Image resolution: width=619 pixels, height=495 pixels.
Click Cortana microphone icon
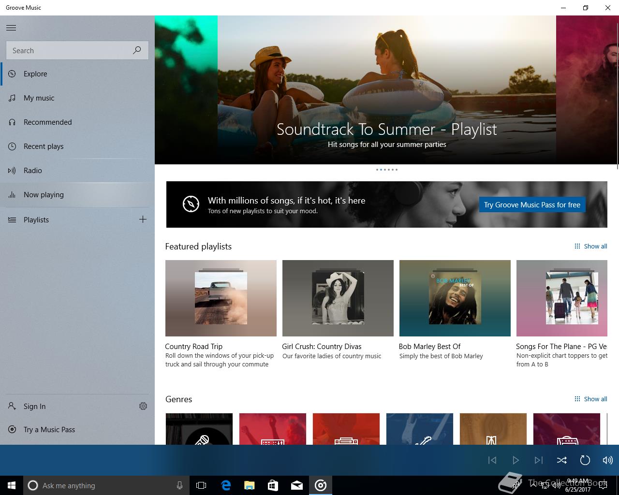[x=179, y=485]
